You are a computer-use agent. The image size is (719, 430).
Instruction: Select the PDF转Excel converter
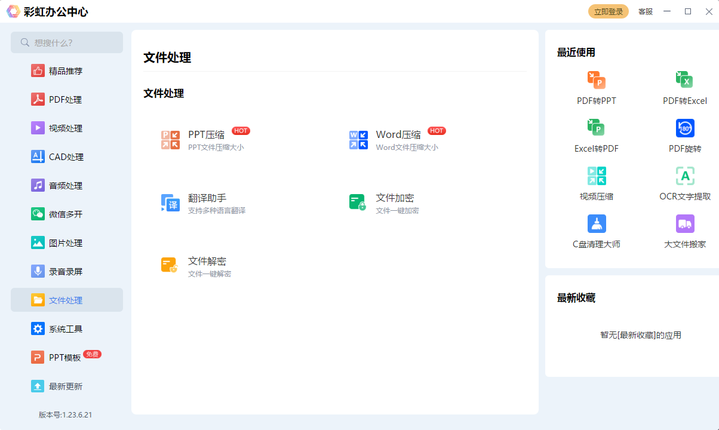click(684, 87)
